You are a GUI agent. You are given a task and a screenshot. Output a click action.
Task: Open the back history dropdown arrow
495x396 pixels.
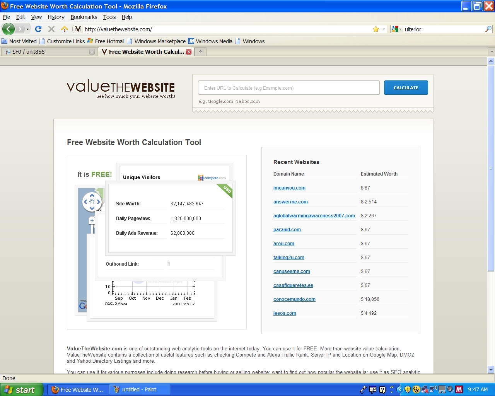27,29
